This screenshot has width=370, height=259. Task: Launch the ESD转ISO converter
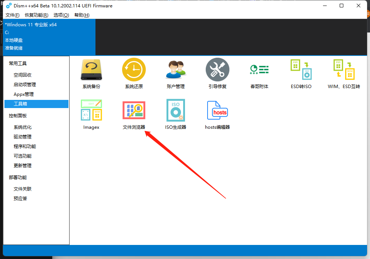301,73
